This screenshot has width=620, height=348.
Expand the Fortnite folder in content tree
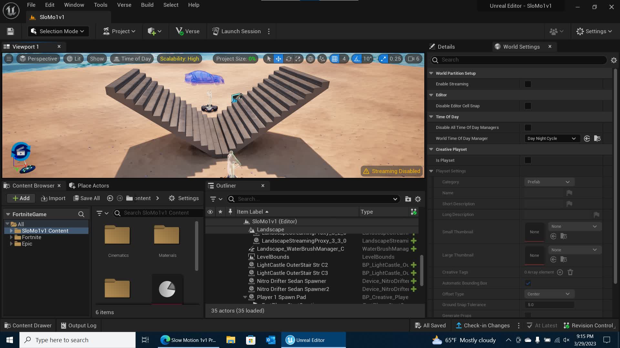coord(11,237)
